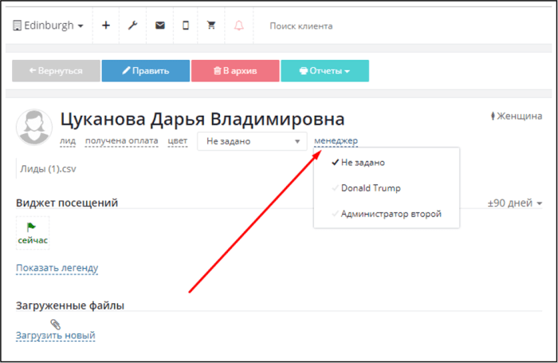The height and width of the screenshot is (363, 558).
Task: Click the В архив button
Action: pos(235,71)
